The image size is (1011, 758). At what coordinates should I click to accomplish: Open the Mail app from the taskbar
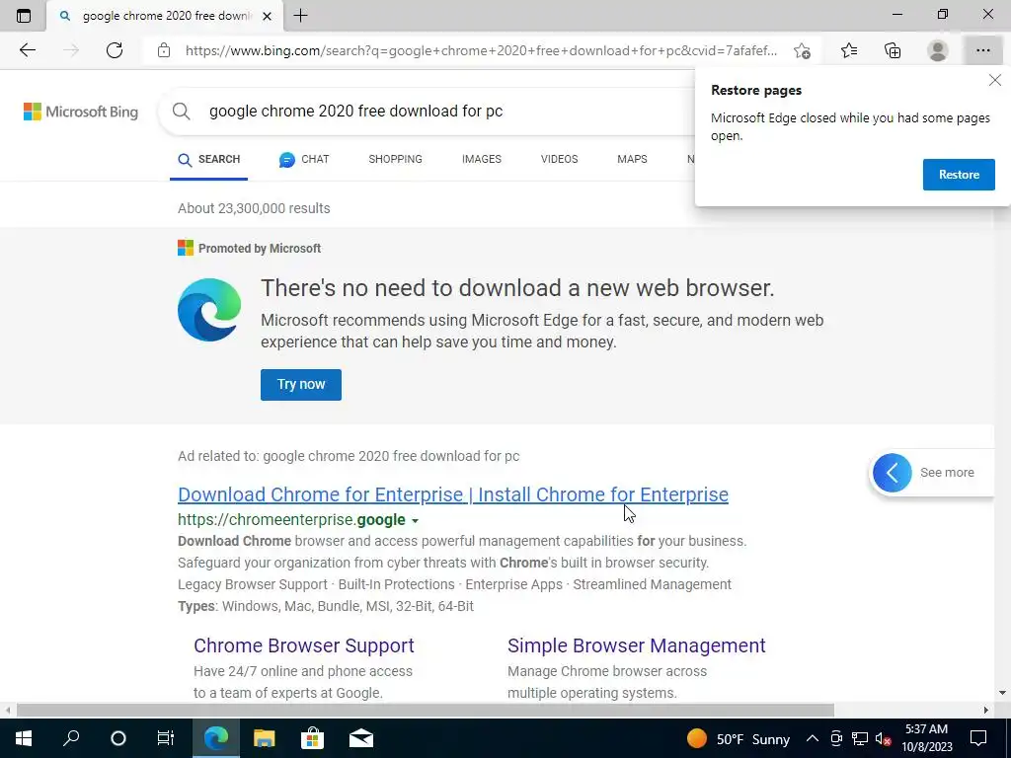pos(361,738)
